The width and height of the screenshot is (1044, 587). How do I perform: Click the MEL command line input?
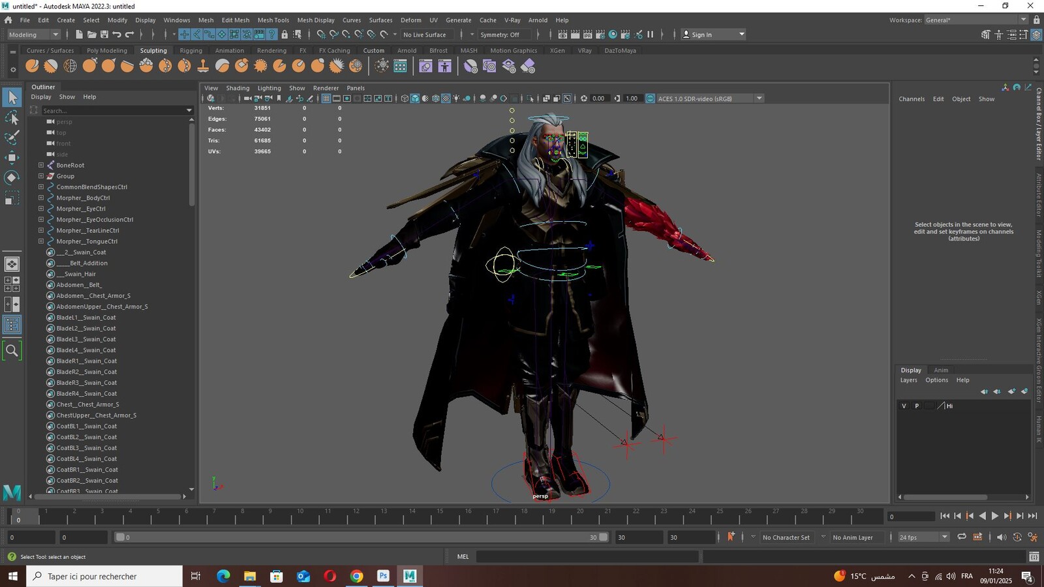[587, 556]
